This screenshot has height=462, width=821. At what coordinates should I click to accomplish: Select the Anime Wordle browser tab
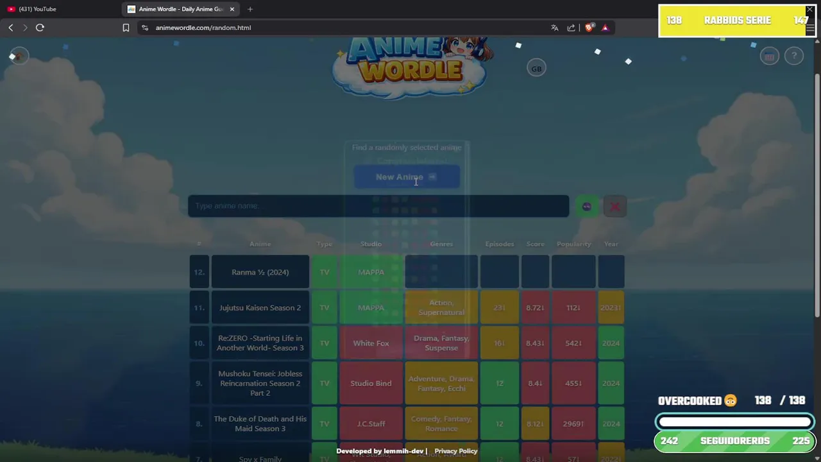(181, 9)
